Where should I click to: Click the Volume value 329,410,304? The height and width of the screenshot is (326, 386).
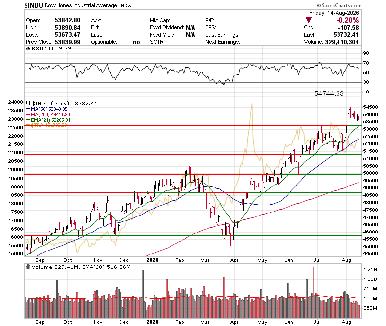[x=341, y=42]
